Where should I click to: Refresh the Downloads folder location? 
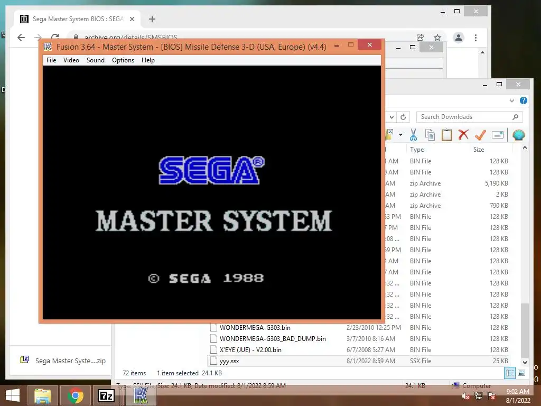403,117
